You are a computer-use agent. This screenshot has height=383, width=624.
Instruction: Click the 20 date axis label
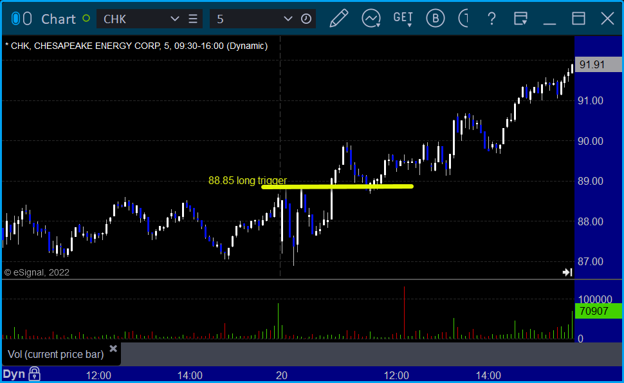281,375
